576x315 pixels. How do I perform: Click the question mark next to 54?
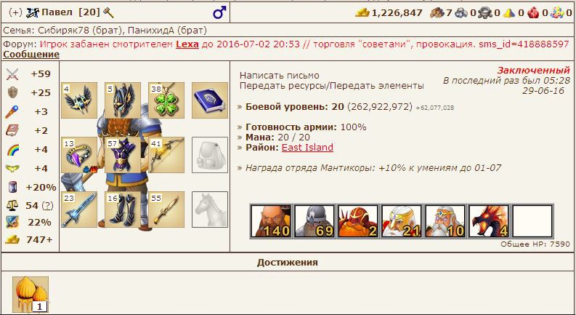(47, 206)
